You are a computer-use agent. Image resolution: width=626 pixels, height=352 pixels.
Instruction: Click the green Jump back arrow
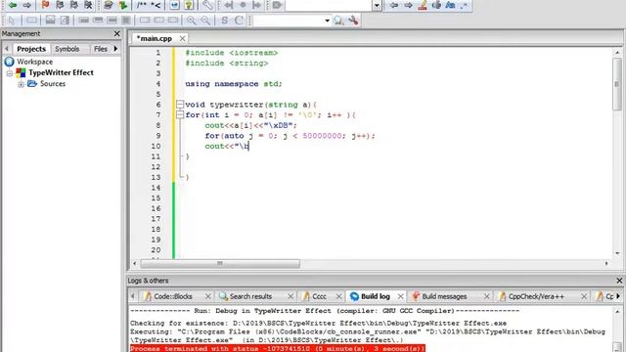[13, 5]
